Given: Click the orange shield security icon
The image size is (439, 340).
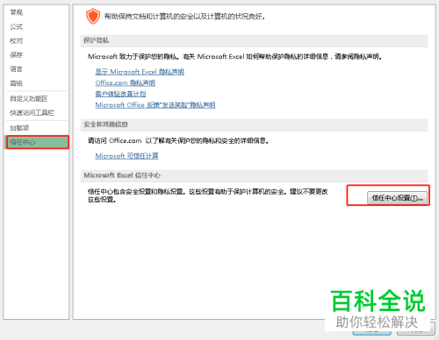Looking at the screenshot, I should tap(93, 16).
